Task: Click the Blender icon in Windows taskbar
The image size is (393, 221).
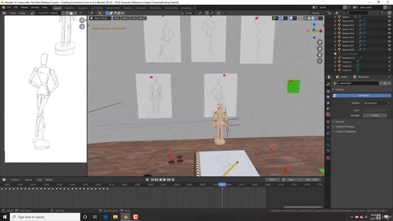Action: click(x=125, y=217)
